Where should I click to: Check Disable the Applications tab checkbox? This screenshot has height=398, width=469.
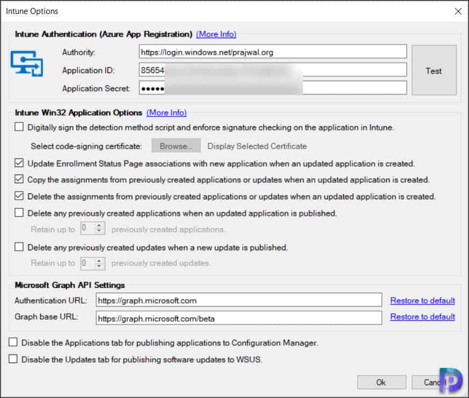[13, 342]
